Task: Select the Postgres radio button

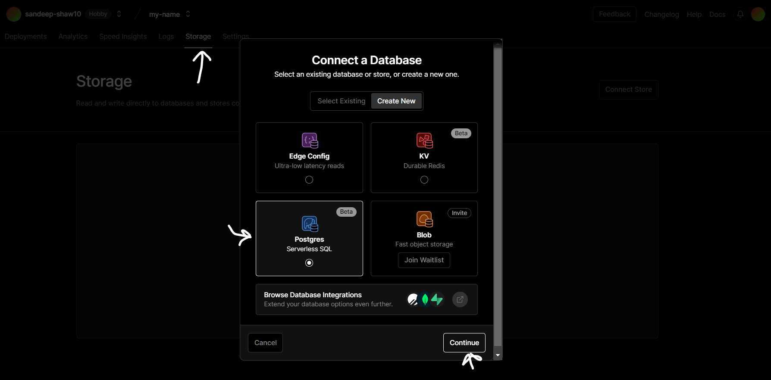Action: [x=309, y=263]
